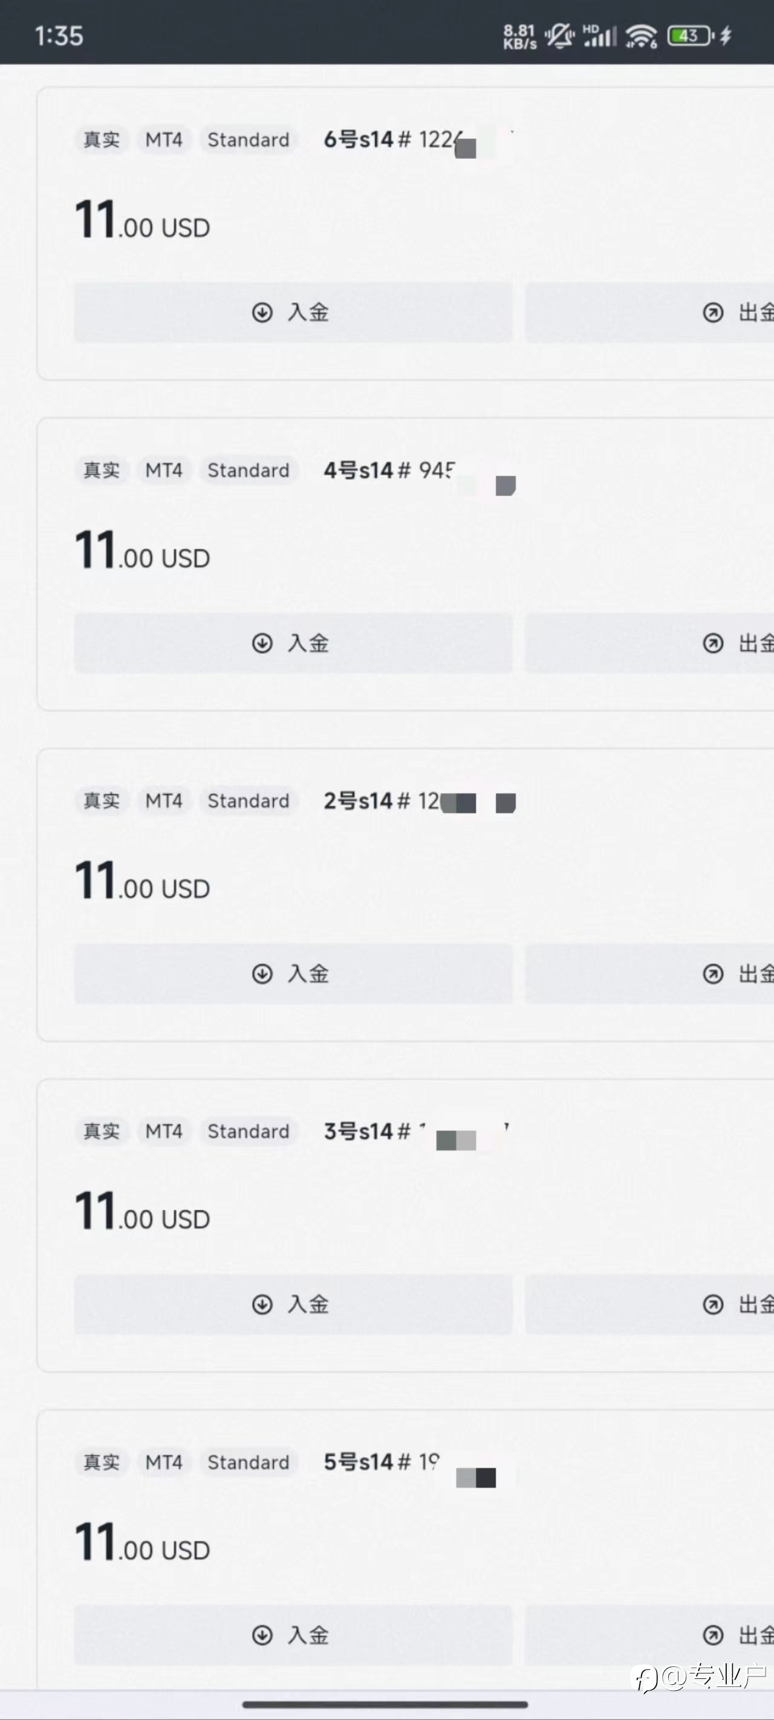Tap deposit arrow icon on 4号s14 account

[262, 643]
